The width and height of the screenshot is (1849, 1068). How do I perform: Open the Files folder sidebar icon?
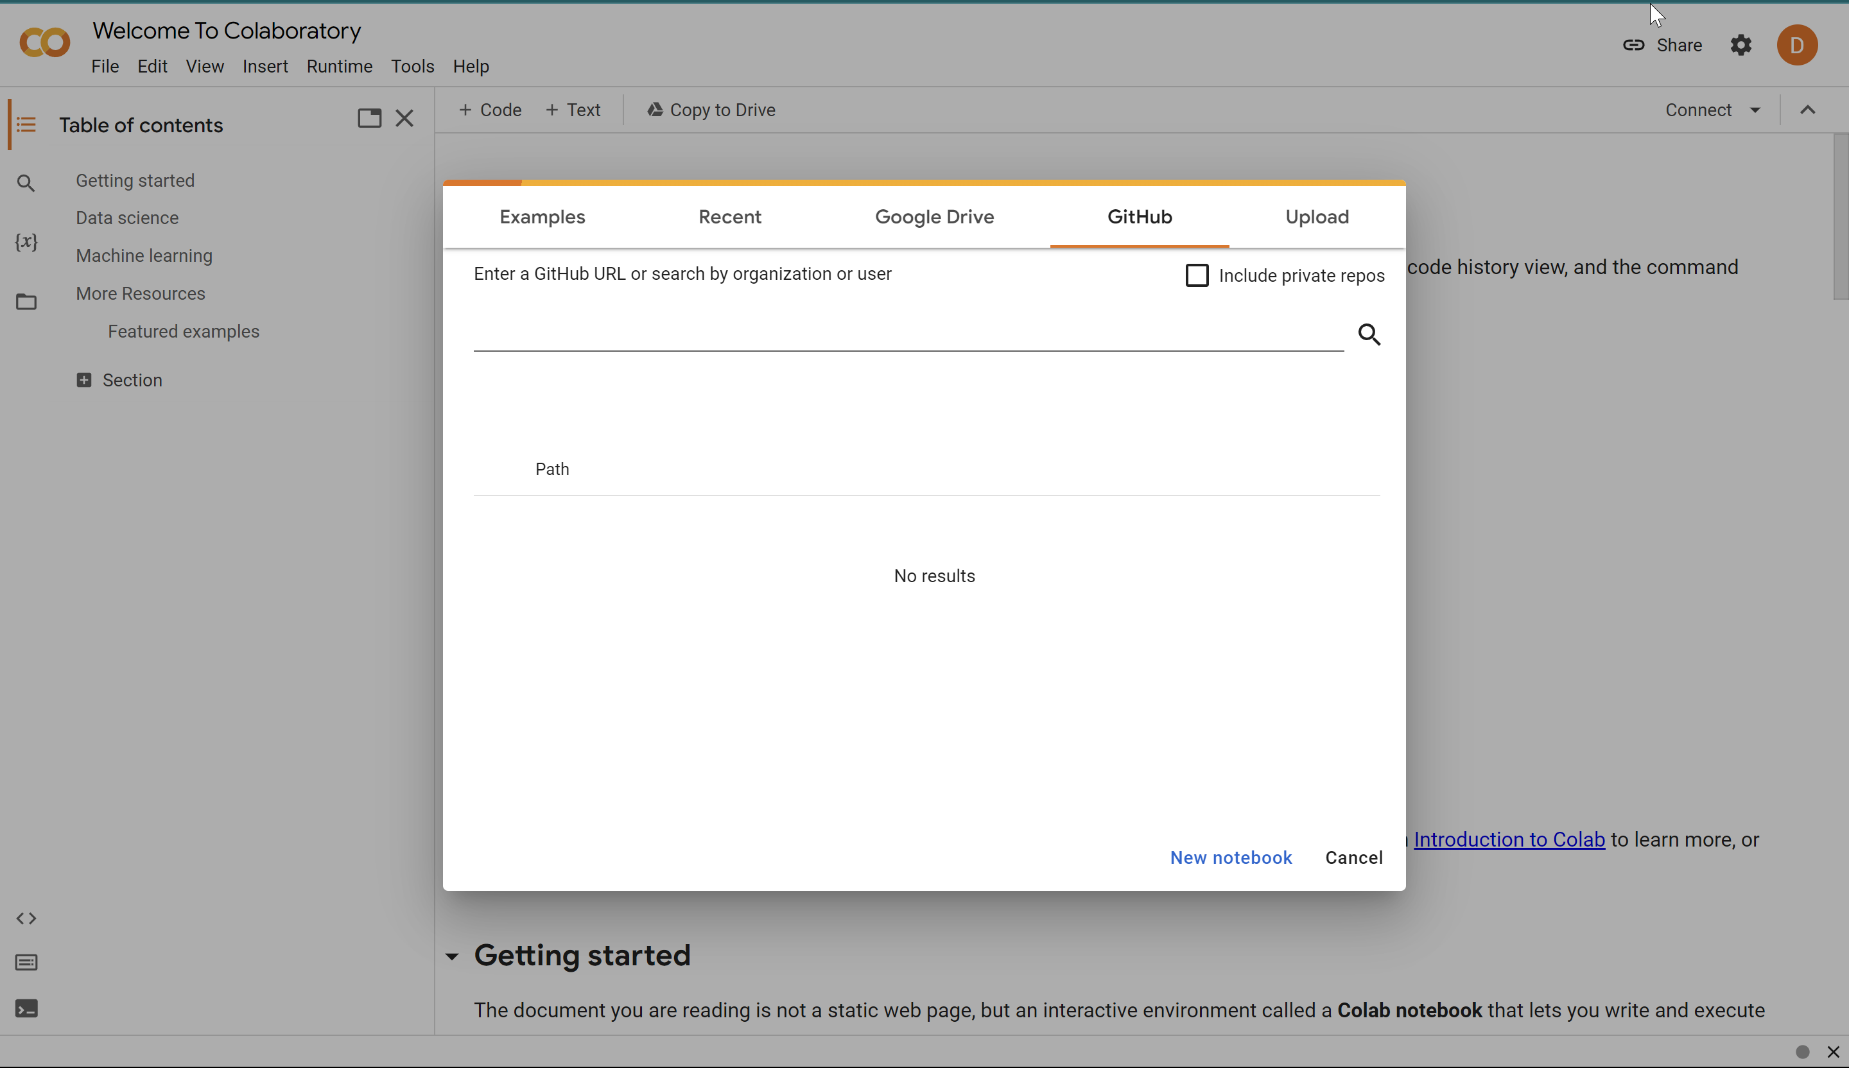[26, 302]
